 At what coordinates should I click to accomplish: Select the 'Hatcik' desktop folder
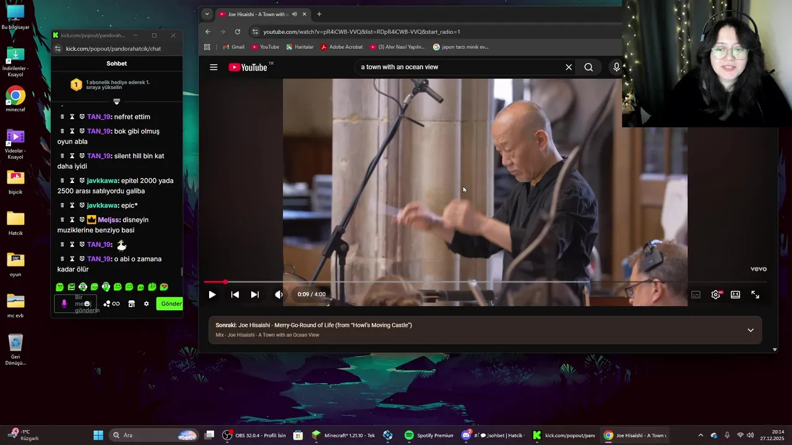coord(15,223)
